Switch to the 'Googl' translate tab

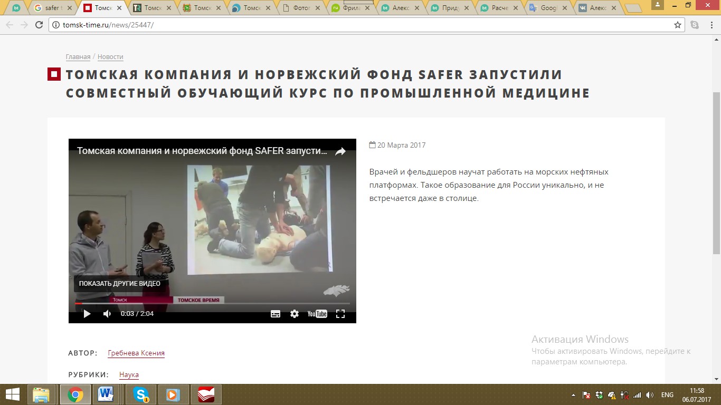[x=548, y=8]
